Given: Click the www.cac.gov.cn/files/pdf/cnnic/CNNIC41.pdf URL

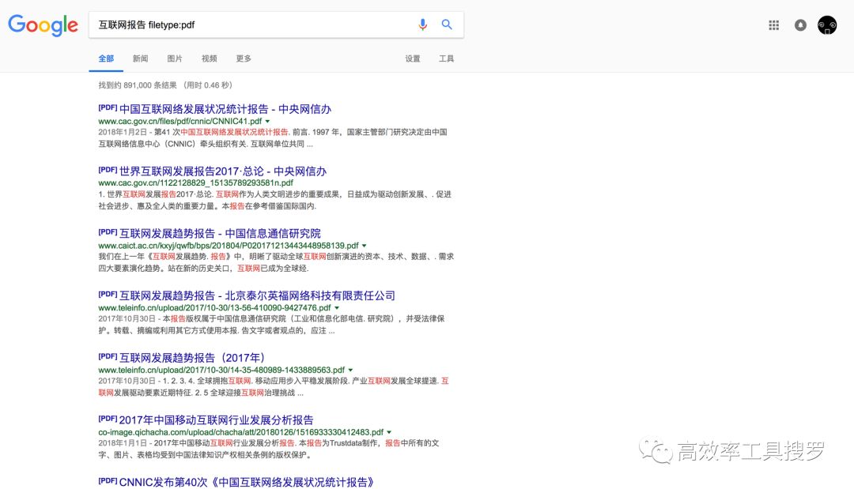Looking at the screenshot, I should click(179, 122).
